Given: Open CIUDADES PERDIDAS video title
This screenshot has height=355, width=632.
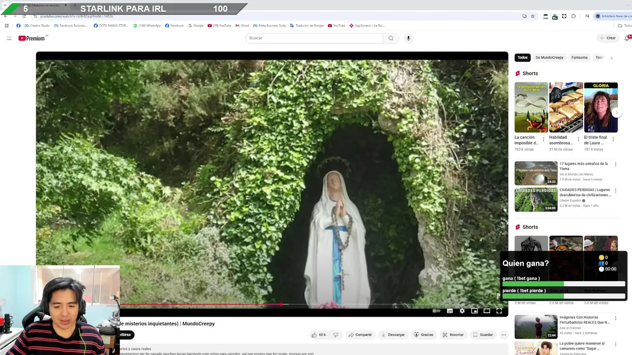Looking at the screenshot, I should click(x=585, y=192).
